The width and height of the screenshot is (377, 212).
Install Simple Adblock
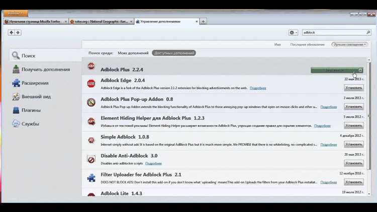click(354, 145)
